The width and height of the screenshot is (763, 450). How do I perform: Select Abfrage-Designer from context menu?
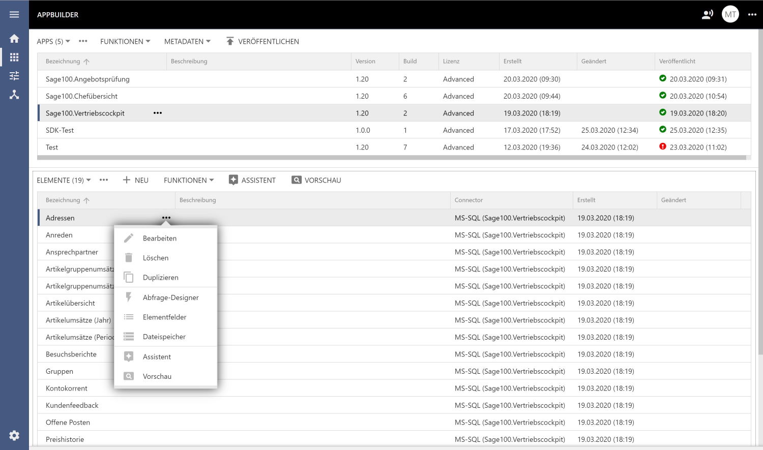(x=170, y=297)
